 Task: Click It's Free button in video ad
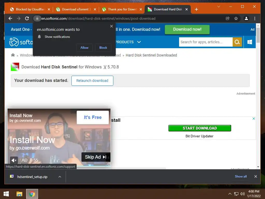[x=93, y=117]
